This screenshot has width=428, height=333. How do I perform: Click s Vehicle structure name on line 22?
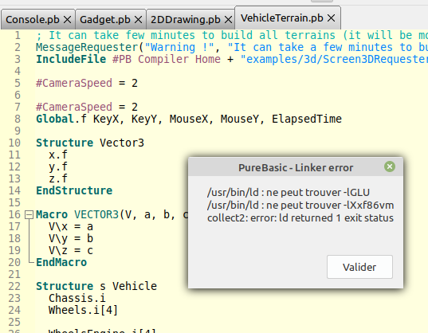point(128,286)
